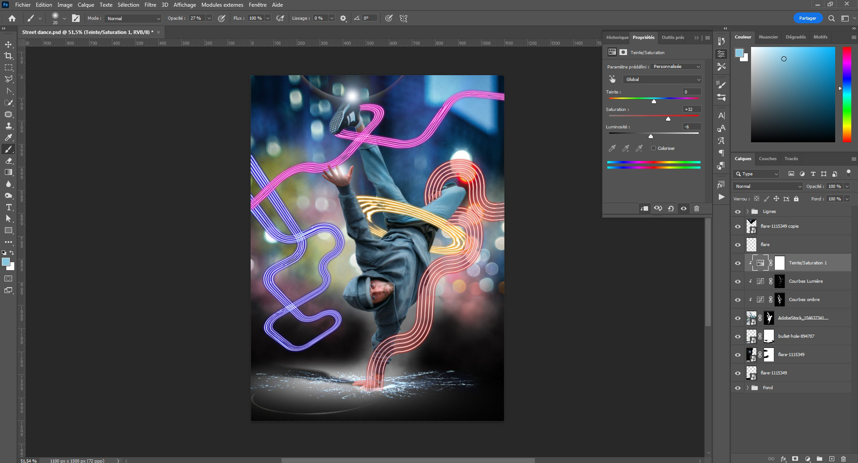Close the Street dance.psd document tab
The width and height of the screenshot is (858, 463).
tap(158, 32)
